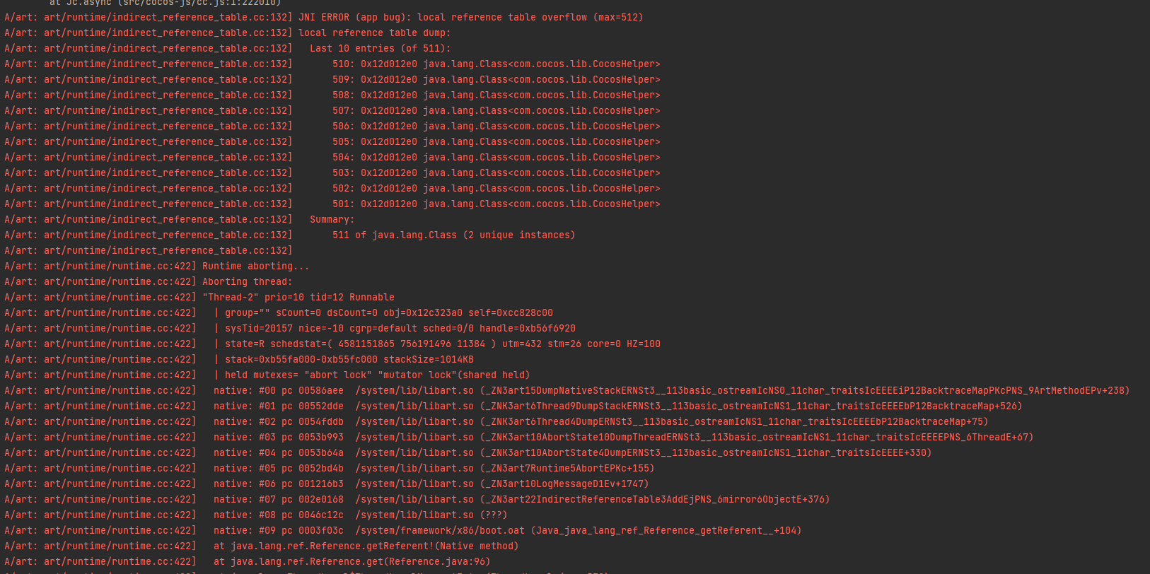Click the "Summary:" log line
This screenshot has width=1150, height=574.
click(x=332, y=219)
